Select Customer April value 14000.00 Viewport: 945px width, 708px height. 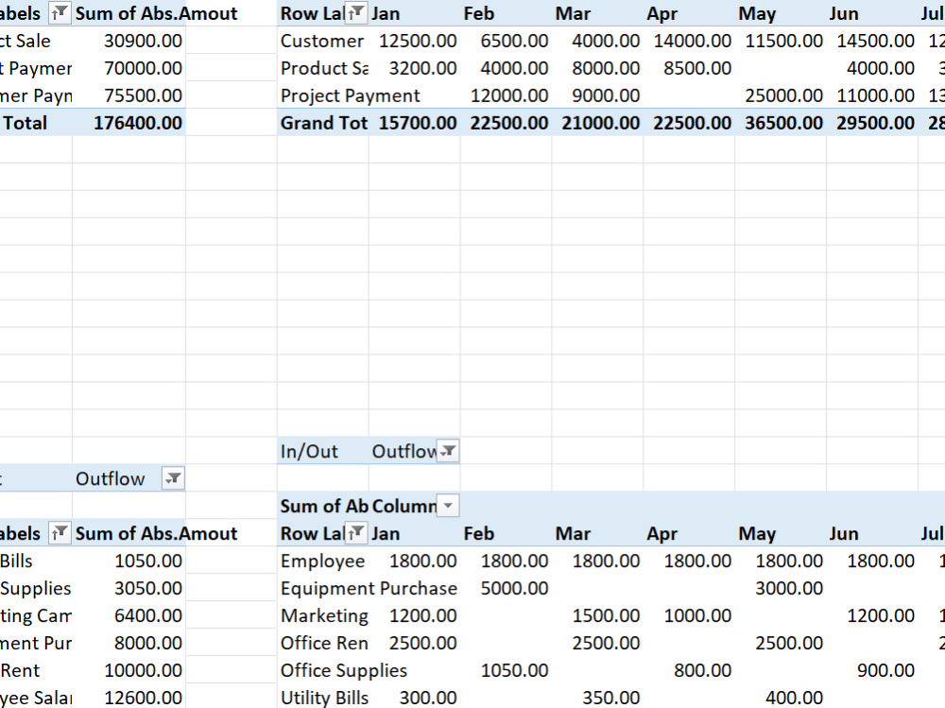tap(690, 41)
